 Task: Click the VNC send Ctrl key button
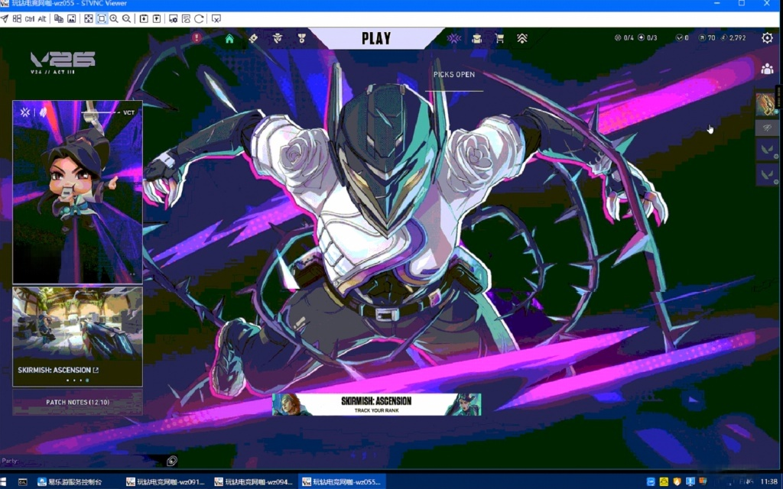click(30, 19)
